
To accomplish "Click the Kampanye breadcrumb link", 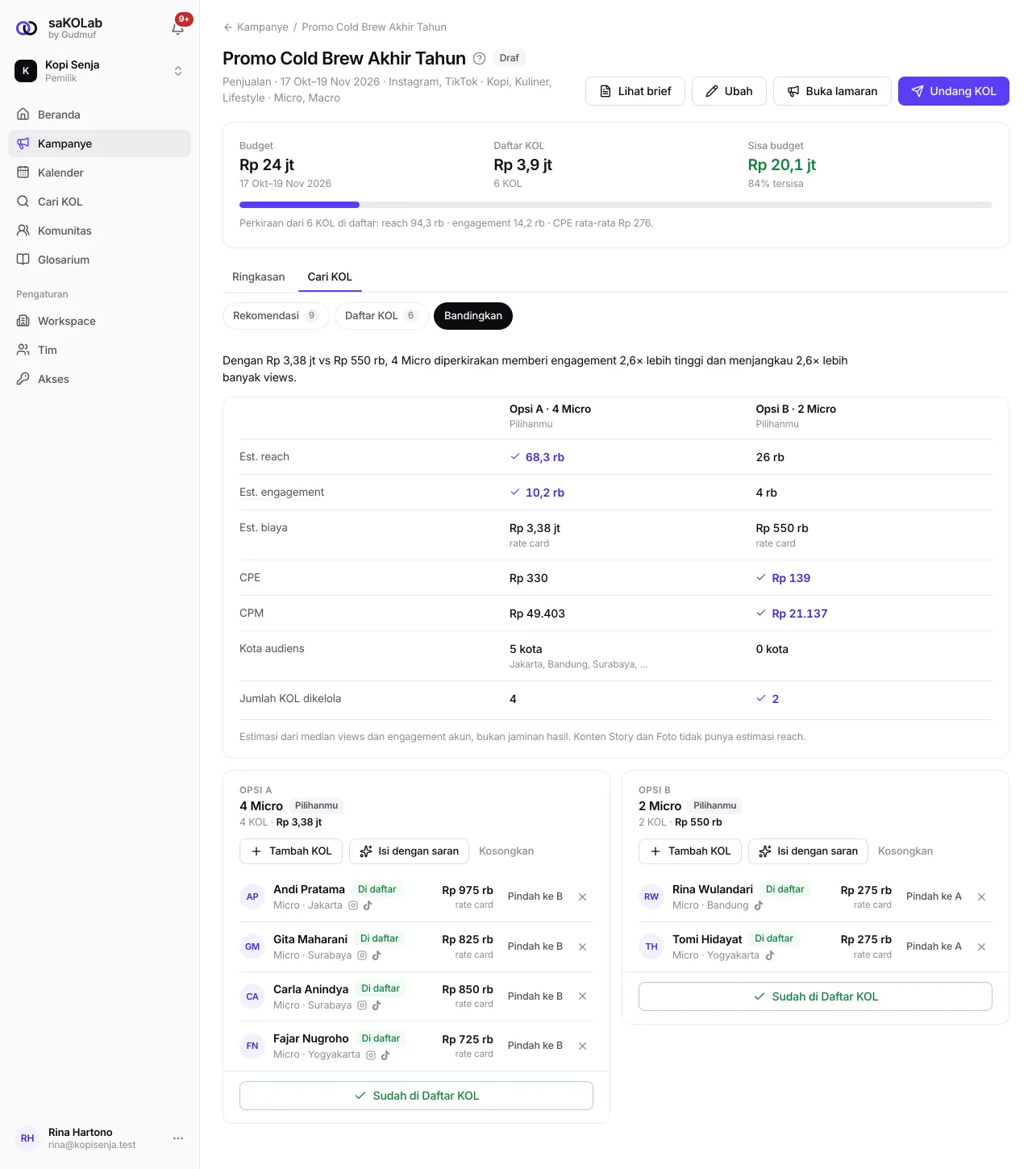I will pyautogui.click(x=263, y=27).
